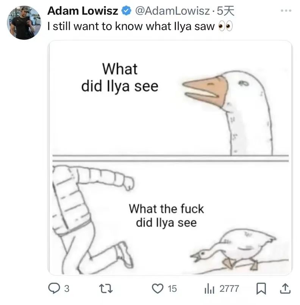Image resolution: width=300 pixels, height=305 pixels.
Task: Click the share upload arrow icon
Action: coord(284,289)
